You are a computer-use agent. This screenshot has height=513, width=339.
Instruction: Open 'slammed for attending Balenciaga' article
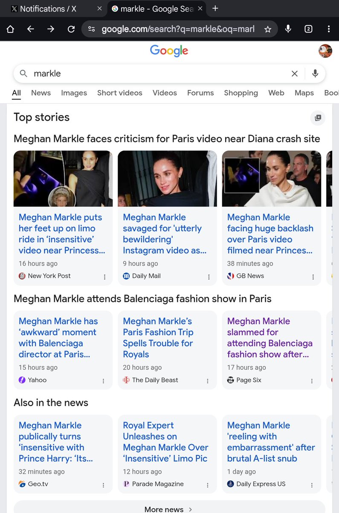[x=270, y=338]
